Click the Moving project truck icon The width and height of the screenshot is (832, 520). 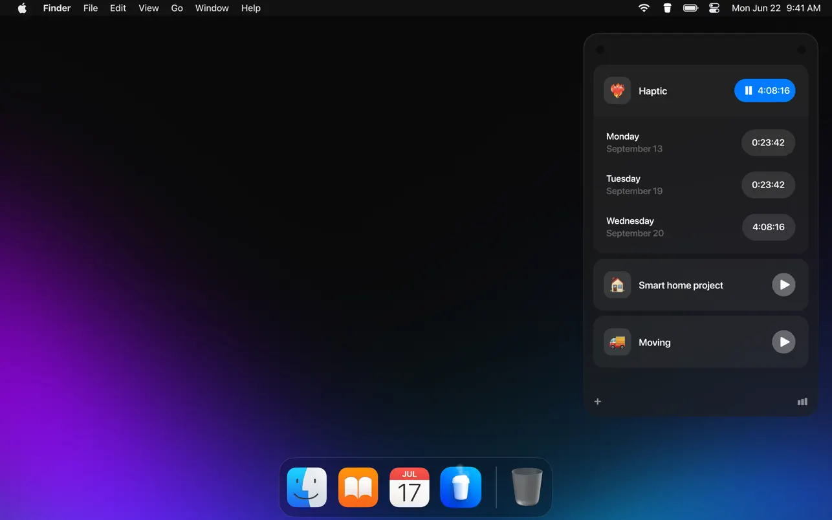(x=617, y=342)
